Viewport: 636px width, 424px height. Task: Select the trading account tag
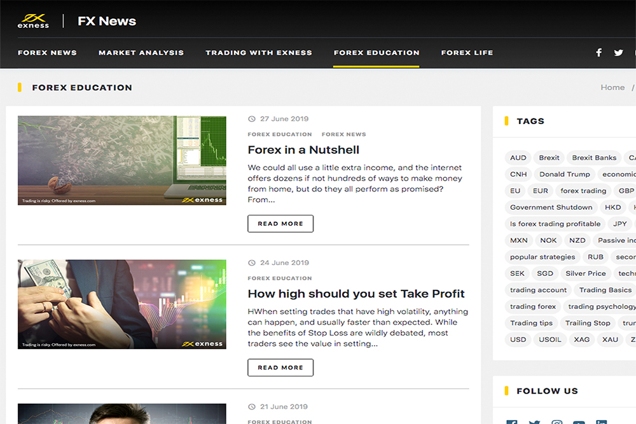538,291
